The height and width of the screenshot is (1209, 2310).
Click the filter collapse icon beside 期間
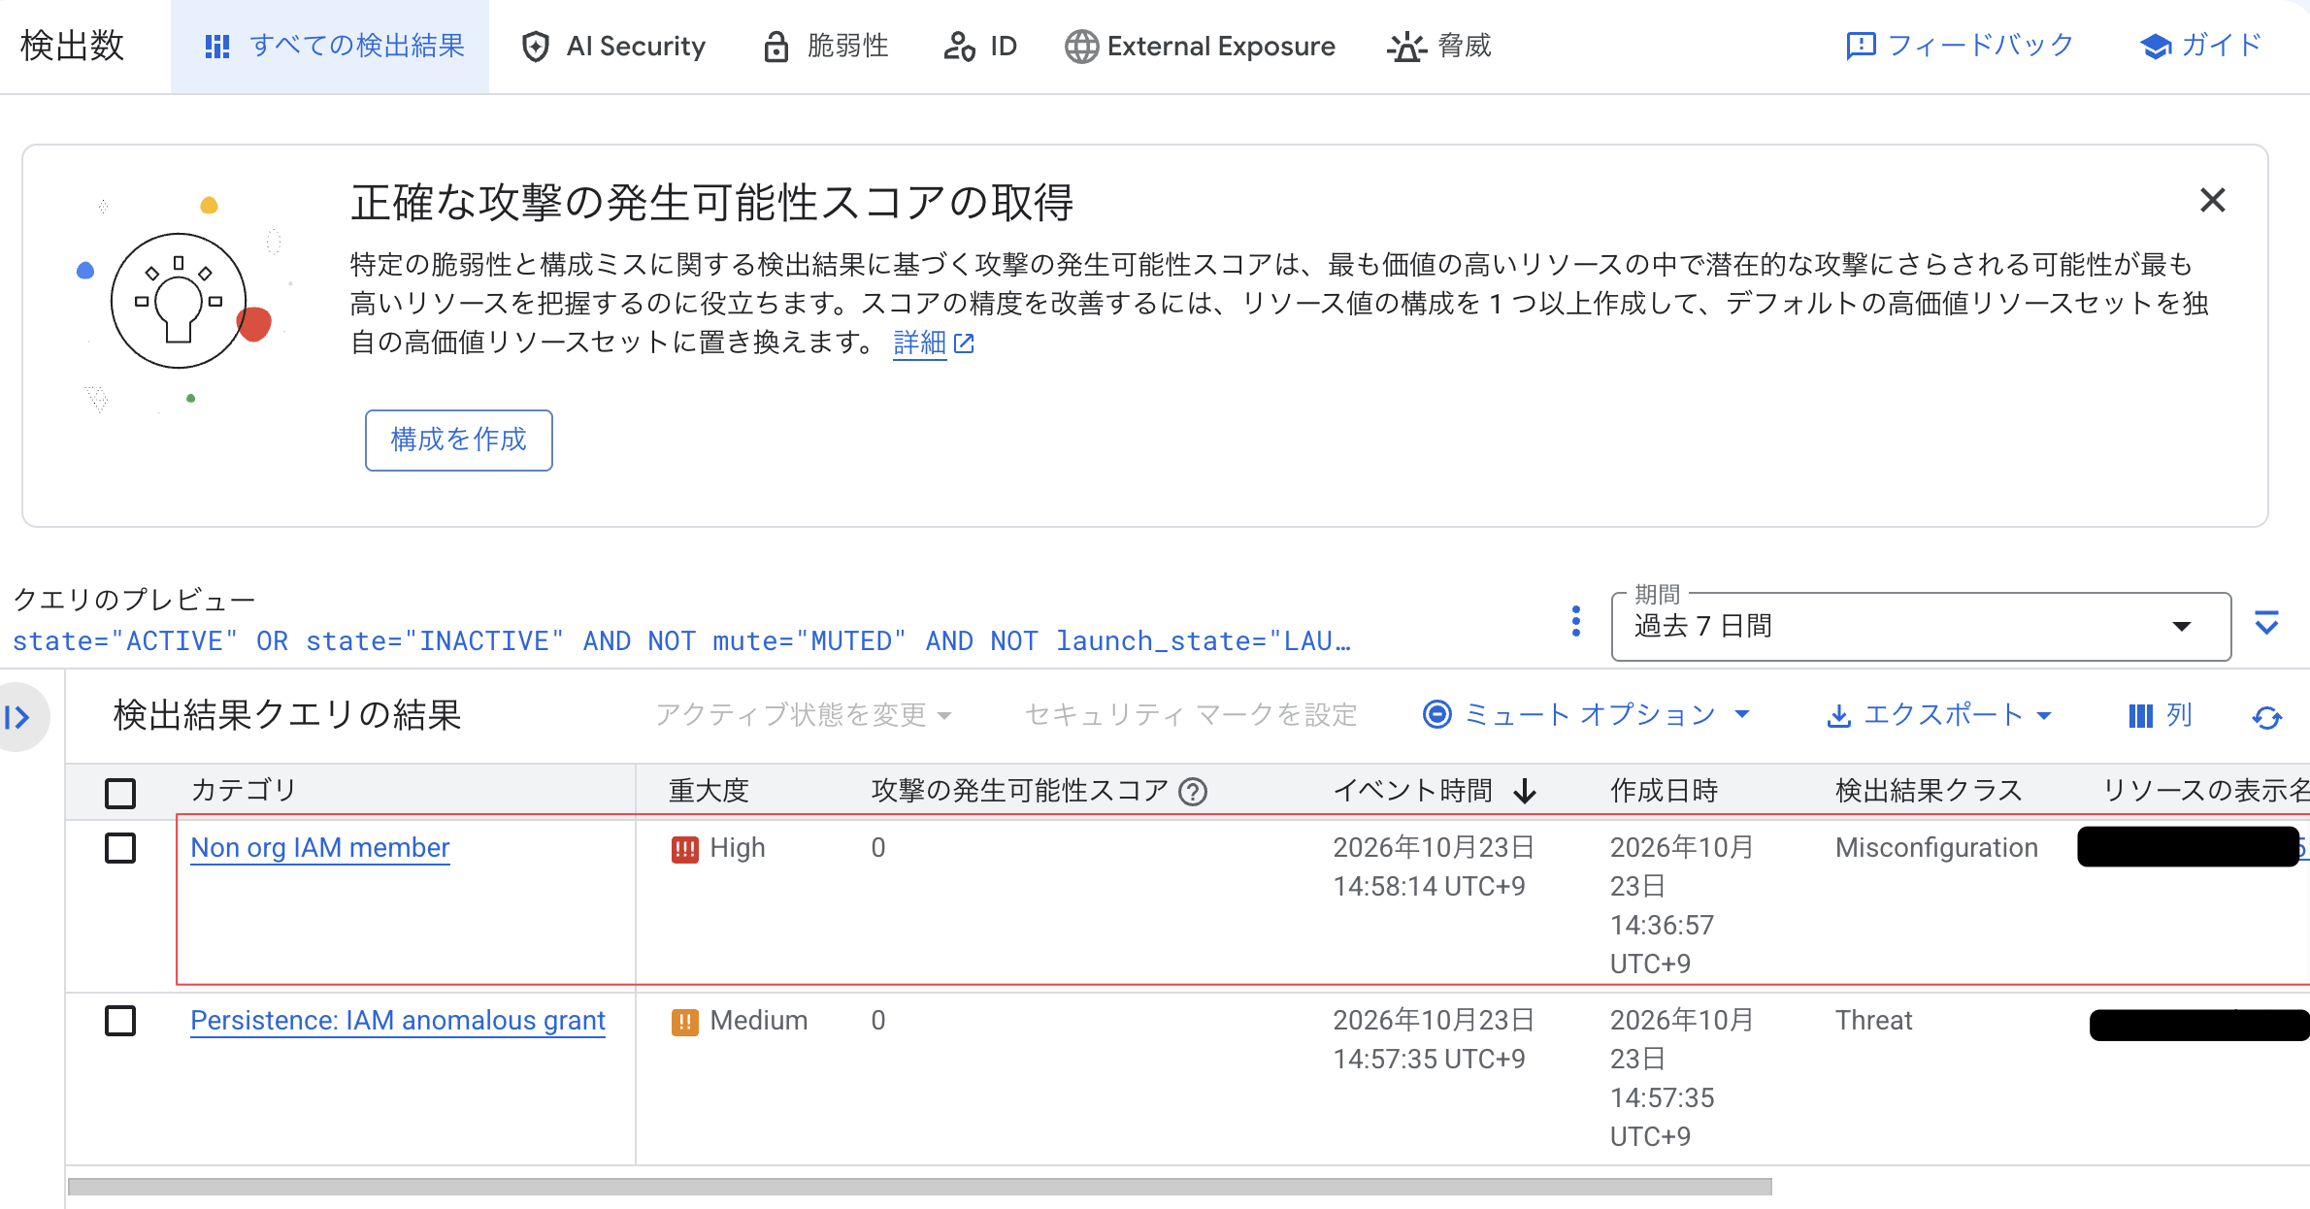click(x=2267, y=622)
